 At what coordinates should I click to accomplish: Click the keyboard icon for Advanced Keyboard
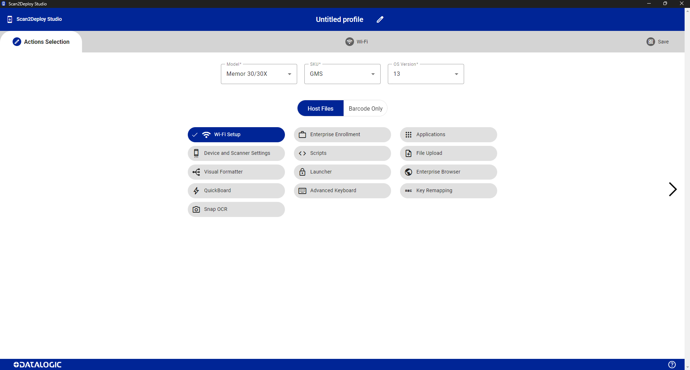point(302,191)
